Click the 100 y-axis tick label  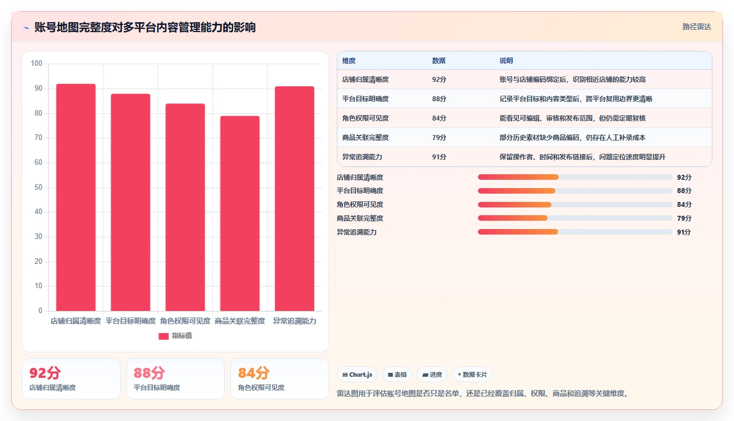37,64
